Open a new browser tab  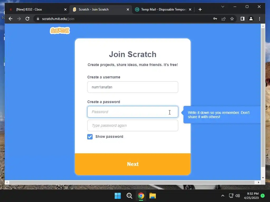click(x=200, y=9)
